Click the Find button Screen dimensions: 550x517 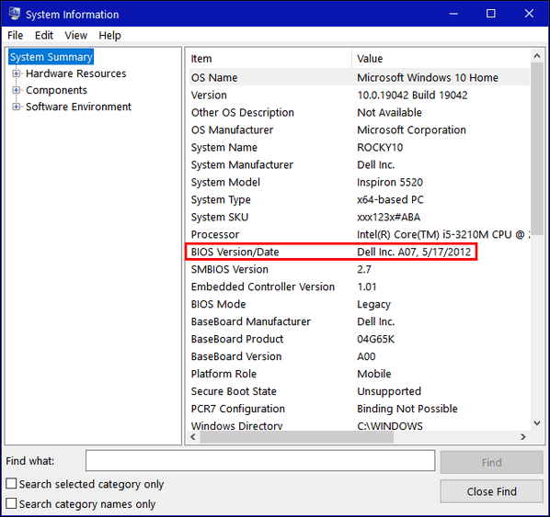[491, 462]
